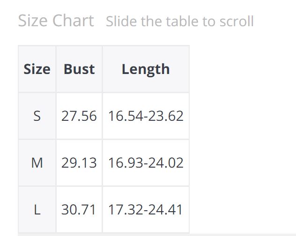Screen dimensions: 296x236
Task: Click the 16.93-24.02 length cell
Action: [x=146, y=162]
